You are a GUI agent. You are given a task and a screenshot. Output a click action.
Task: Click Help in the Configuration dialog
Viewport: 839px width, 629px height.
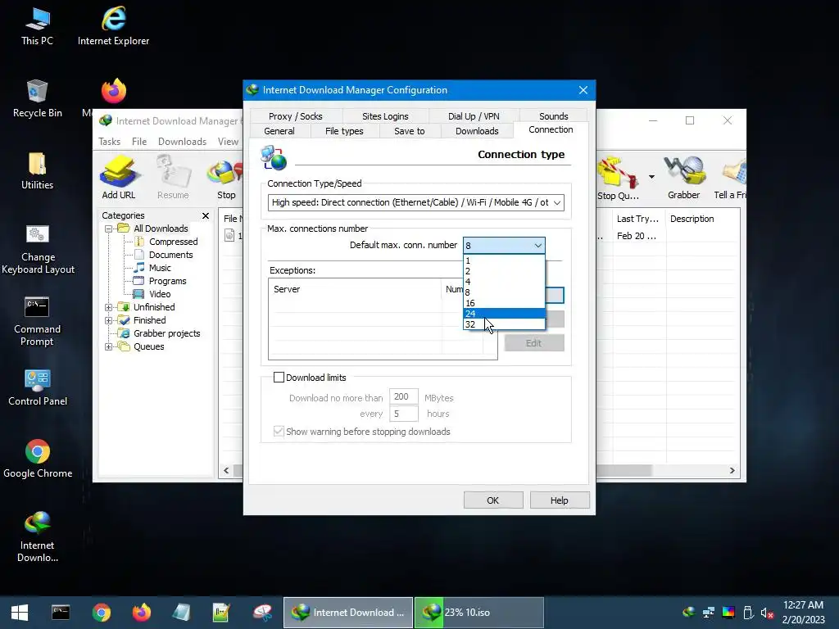tap(559, 500)
